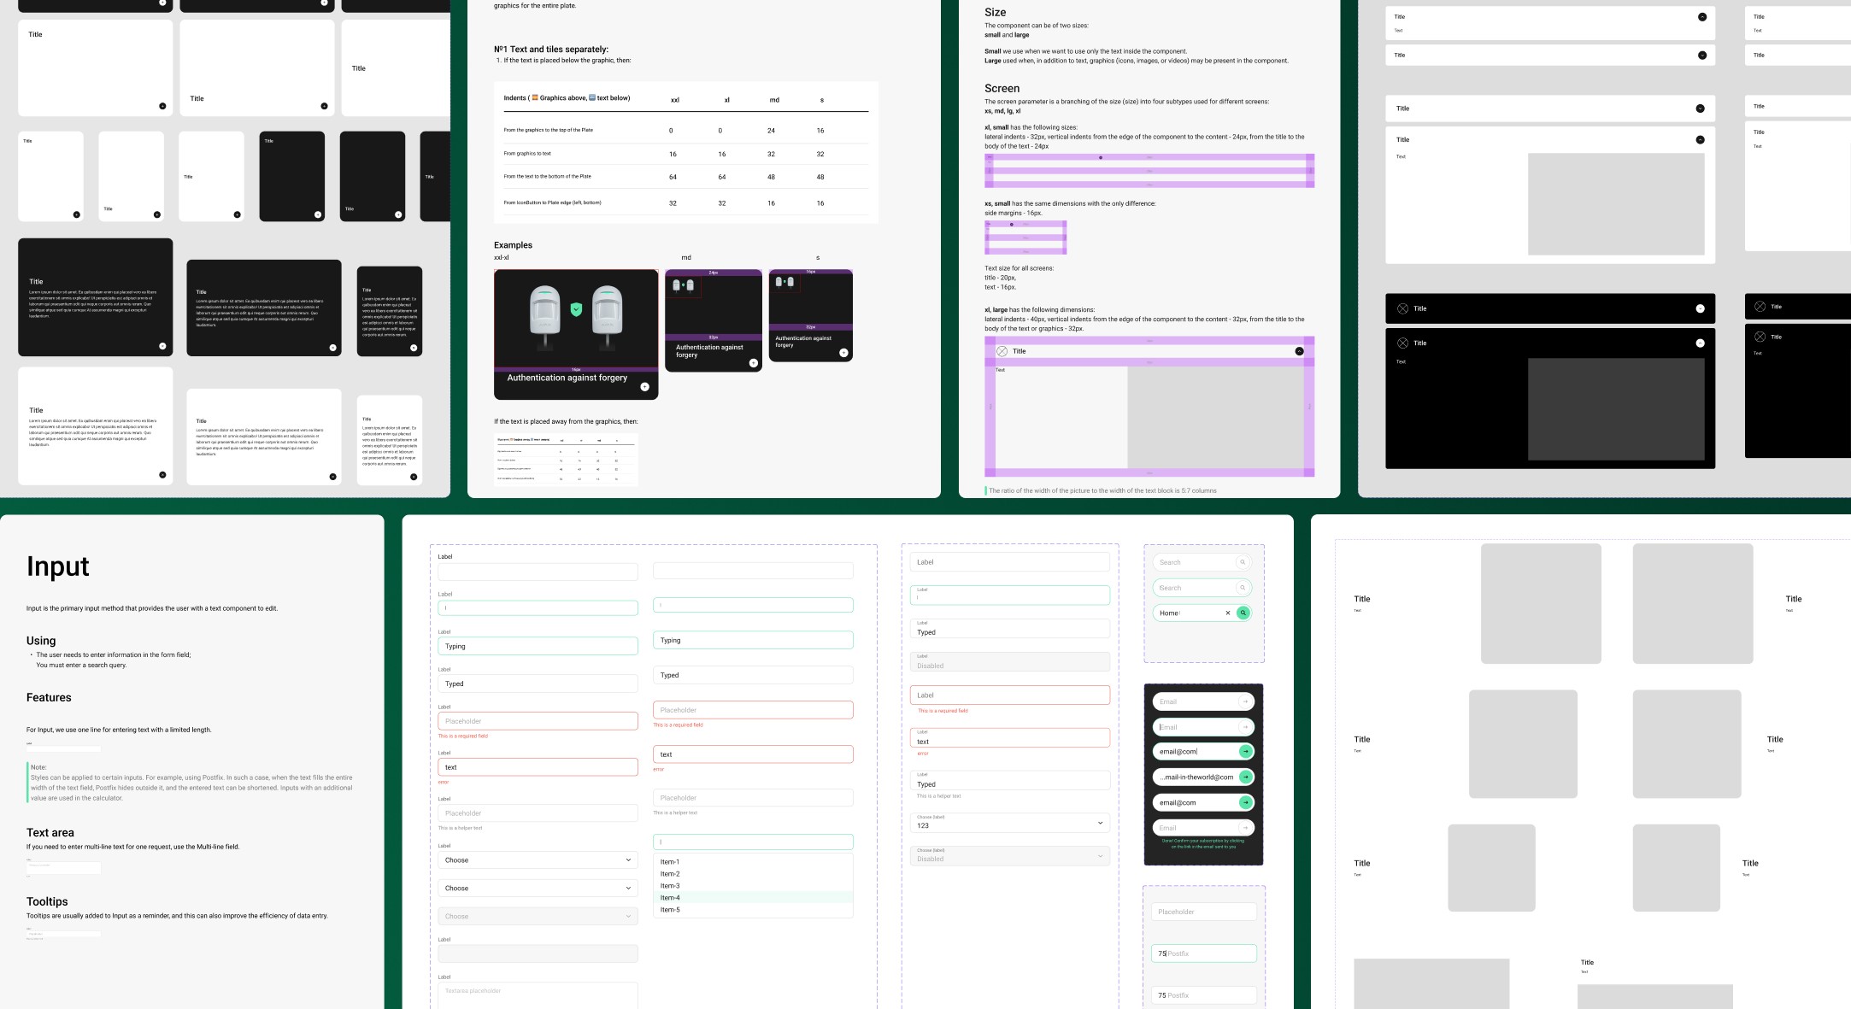The height and width of the screenshot is (1009, 1851).
Task: Open the small indents table thumbnail
Action: click(x=566, y=460)
